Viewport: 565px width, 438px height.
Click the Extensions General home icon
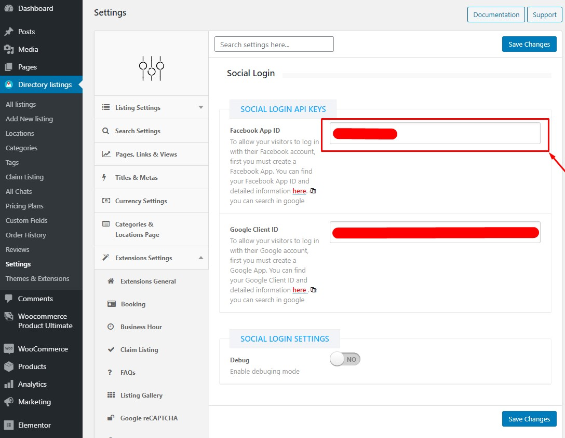pyautogui.click(x=111, y=281)
